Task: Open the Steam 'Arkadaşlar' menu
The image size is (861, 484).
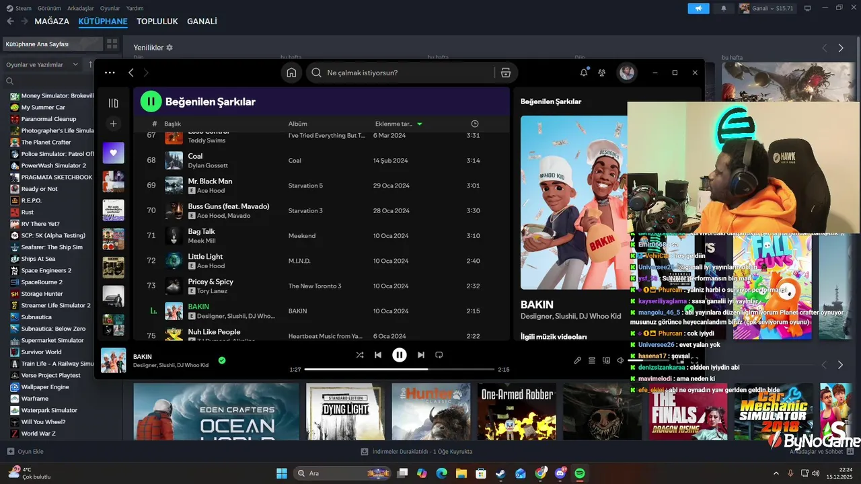Action: point(81,8)
